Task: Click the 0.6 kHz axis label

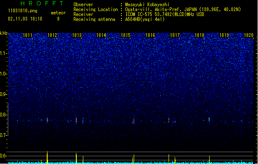Action: point(3,156)
